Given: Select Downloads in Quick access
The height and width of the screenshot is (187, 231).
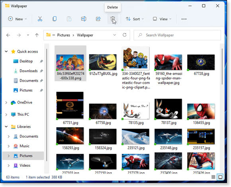Looking at the screenshot, I should pos(28,71).
